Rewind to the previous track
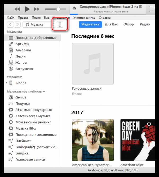The width and height of the screenshot is (159, 177). pyautogui.click(x=17, y=9)
